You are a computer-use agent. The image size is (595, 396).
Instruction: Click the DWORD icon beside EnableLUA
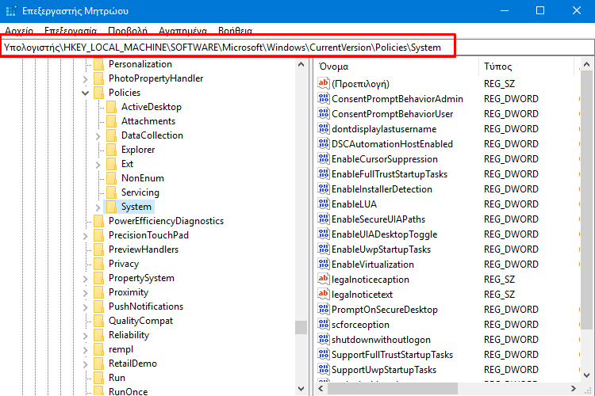(324, 204)
